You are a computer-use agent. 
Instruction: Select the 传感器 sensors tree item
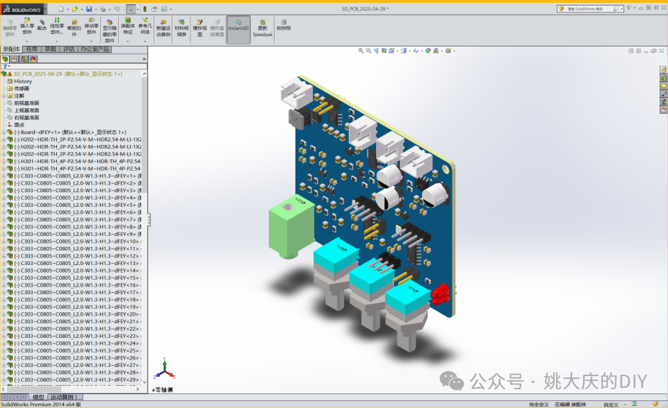pyautogui.click(x=22, y=89)
